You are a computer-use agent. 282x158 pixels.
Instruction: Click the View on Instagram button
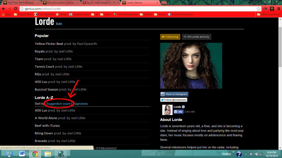(x=174, y=94)
